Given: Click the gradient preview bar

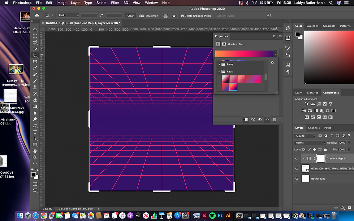Looking at the screenshot, I should tap(244, 54).
